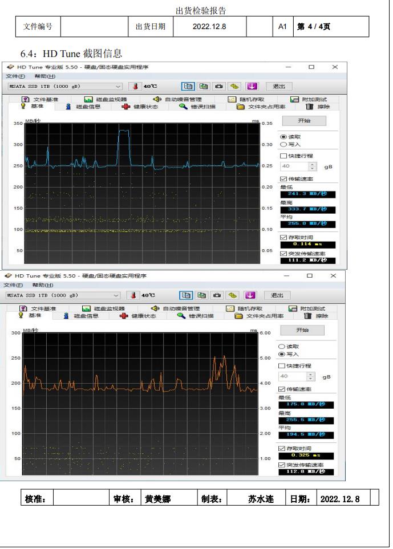
Task: Click the 333.7 MB/秒 maximum value
Action: (307, 209)
